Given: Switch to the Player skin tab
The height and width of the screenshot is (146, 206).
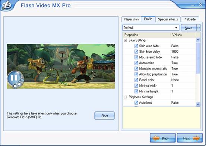Looking at the screenshot, I should pos(131,19).
